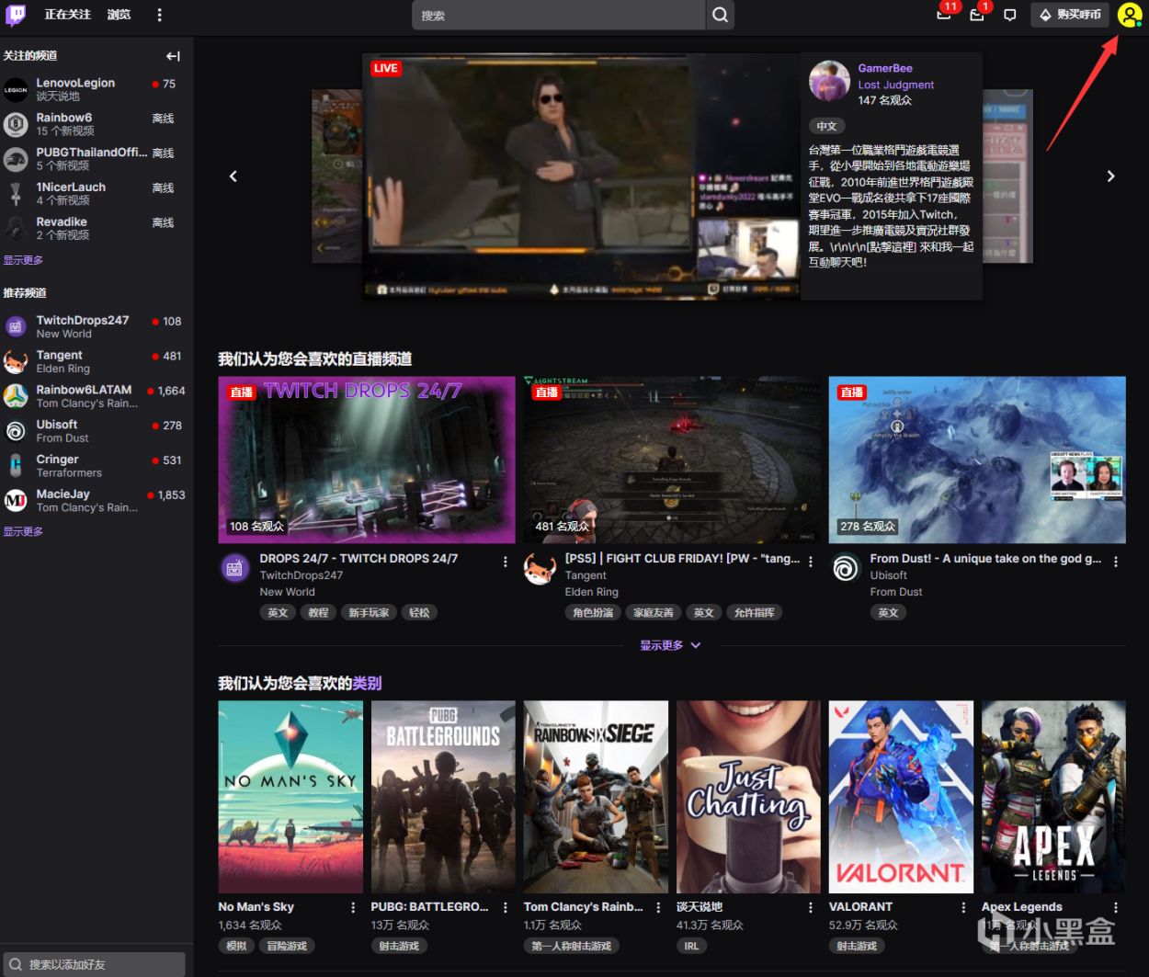Open LenovoLegion channel avatar in sidebar
The height and width of the screenshot is (977, 1149).
point(16,89)
